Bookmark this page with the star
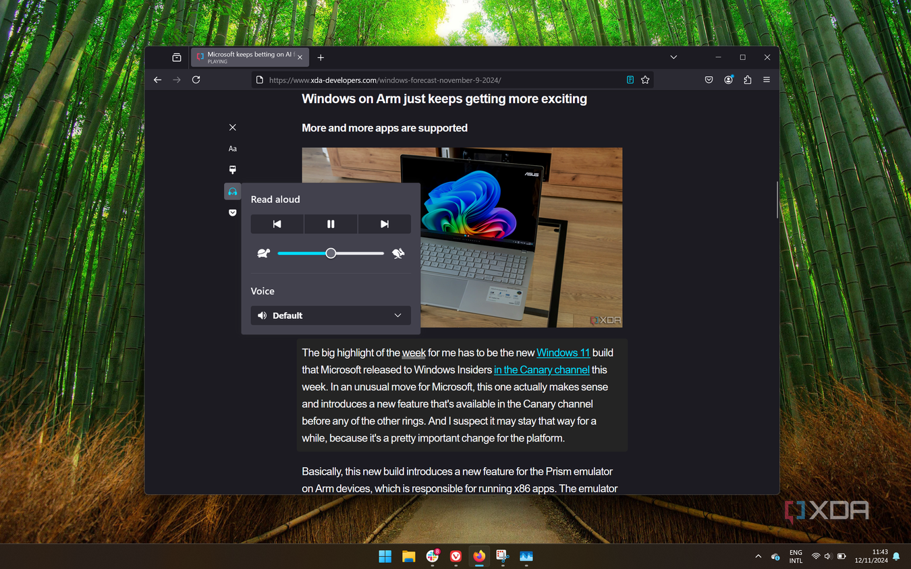 (x=645, y=80)
